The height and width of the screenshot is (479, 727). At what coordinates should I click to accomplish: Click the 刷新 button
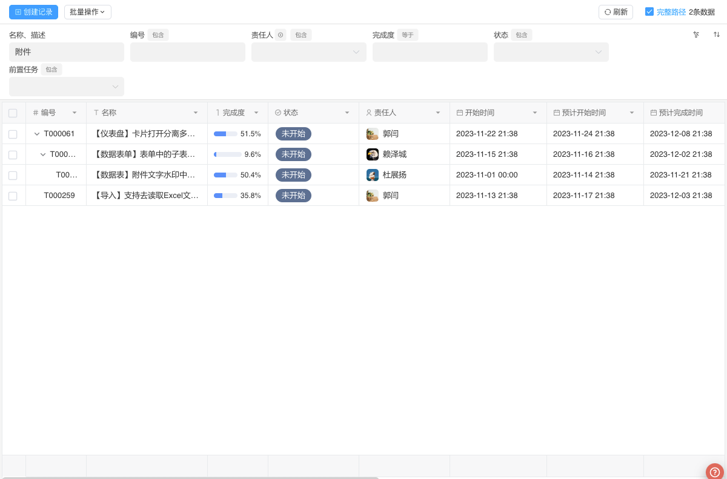pos(616,12)
